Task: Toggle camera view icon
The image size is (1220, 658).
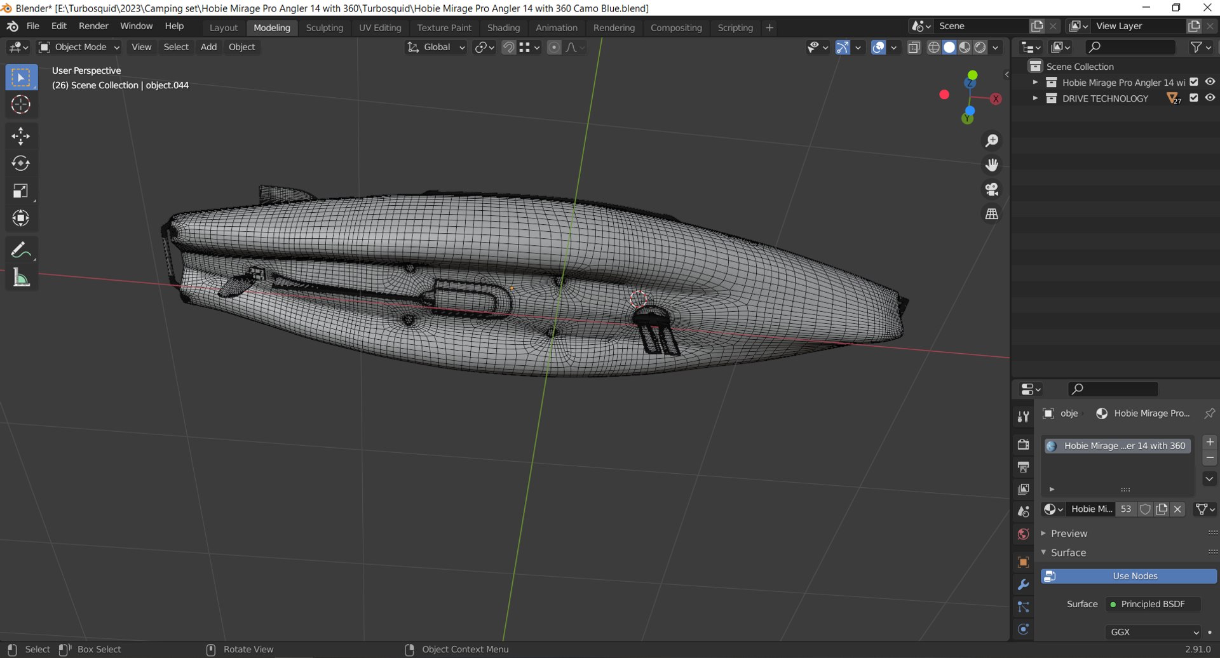Action: coord(992,189)
